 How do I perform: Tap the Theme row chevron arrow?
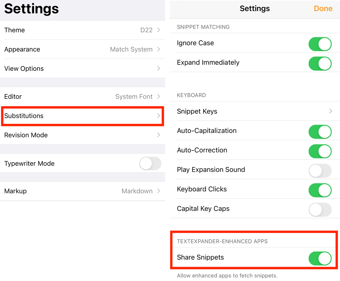pos(158,30)
